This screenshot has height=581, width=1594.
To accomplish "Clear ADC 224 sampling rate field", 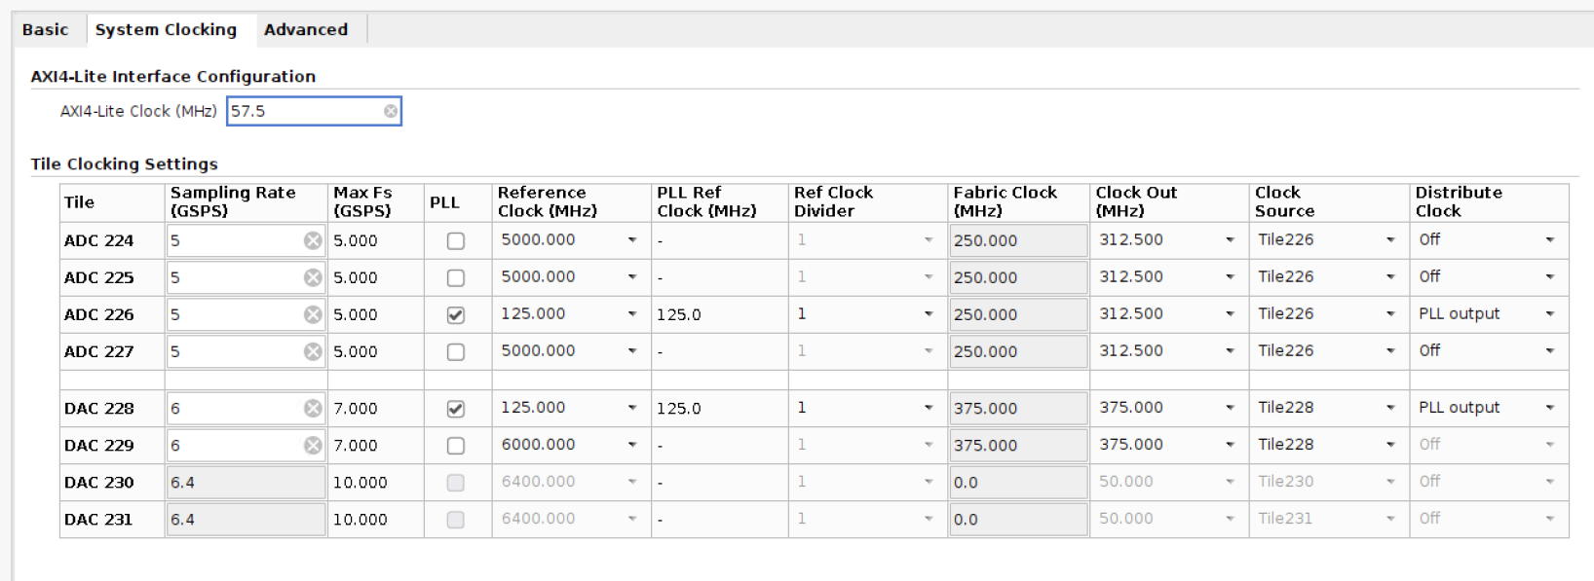I will [x=312, y=240].
